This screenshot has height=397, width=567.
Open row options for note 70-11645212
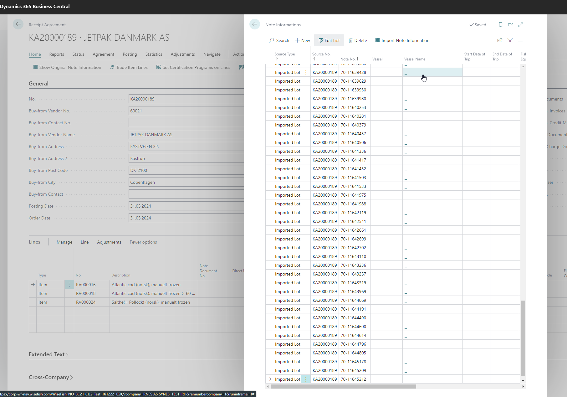coord(306,379)
